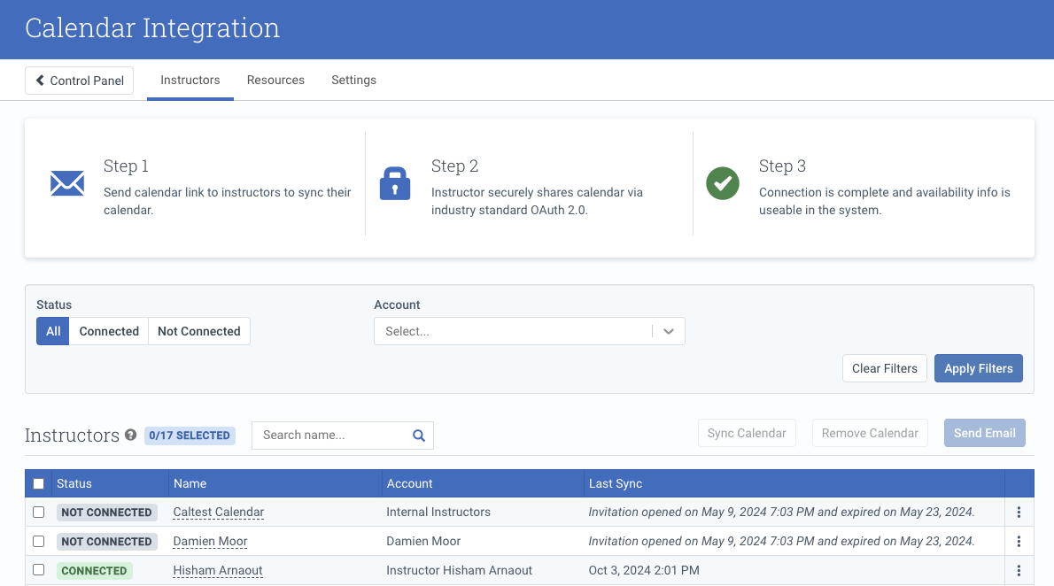Check the Caltest Calendar row checkbox
Image resolution: width=1054 pixels, height=586 pixels.
[x=38, y=512]
